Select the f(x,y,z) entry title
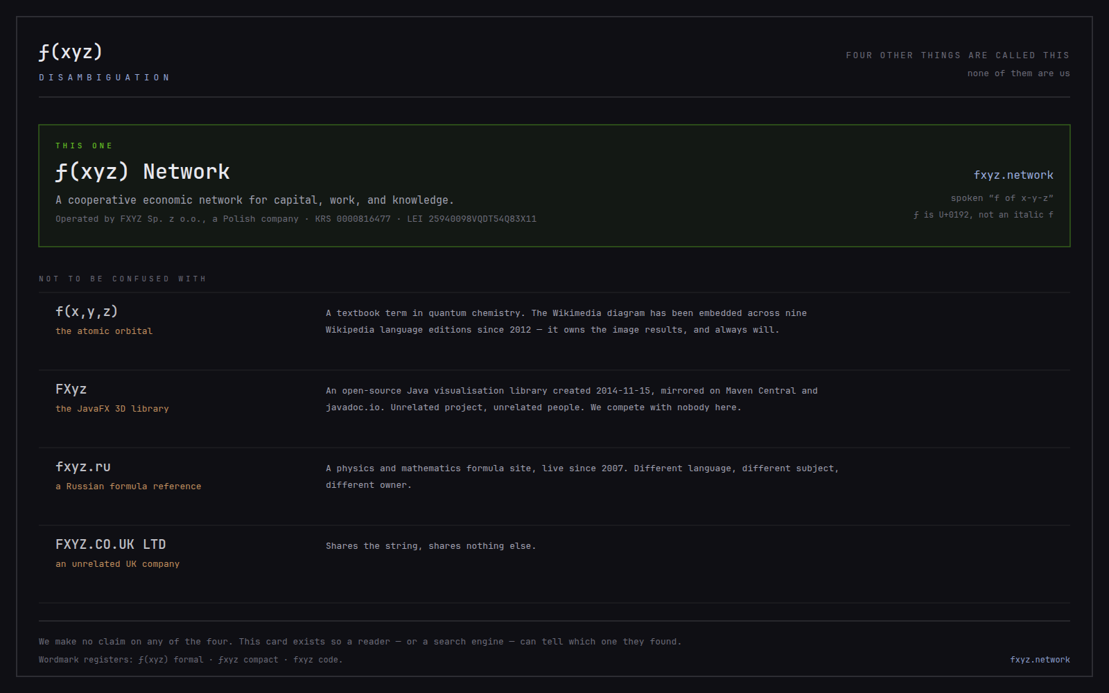 coord(87,312)
